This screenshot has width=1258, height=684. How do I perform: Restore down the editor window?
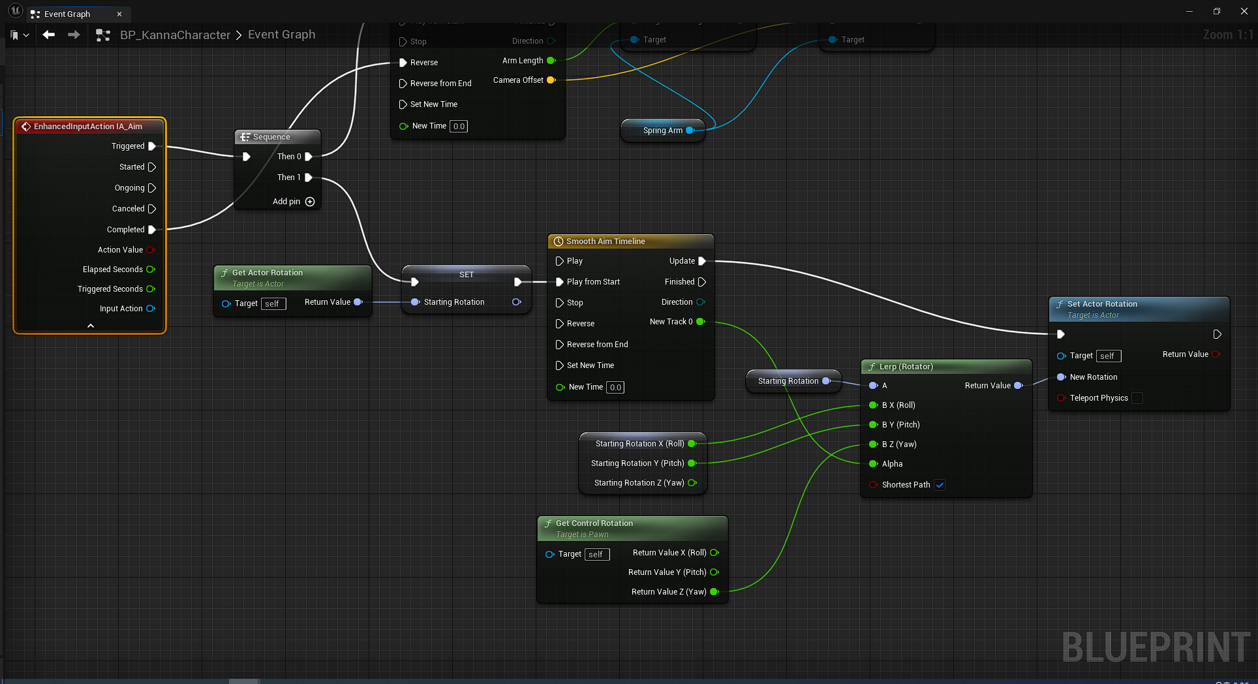pos(1217,11)
